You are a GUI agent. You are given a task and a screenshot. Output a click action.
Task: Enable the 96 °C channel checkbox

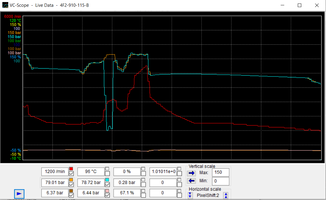click(x=107, y=174)
